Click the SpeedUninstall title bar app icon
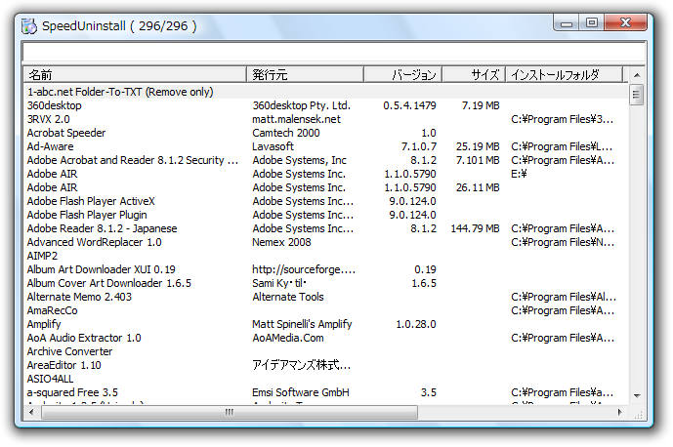This screenshot has height=447, width=673. tap(29, 26)
